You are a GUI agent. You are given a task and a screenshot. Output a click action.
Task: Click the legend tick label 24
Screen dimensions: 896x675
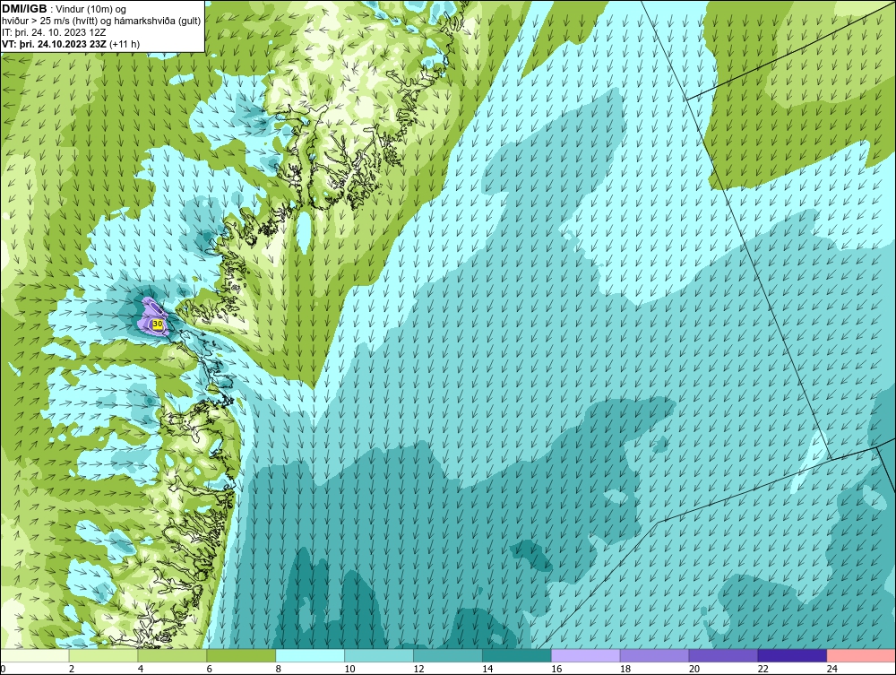(x=832, y=669)
